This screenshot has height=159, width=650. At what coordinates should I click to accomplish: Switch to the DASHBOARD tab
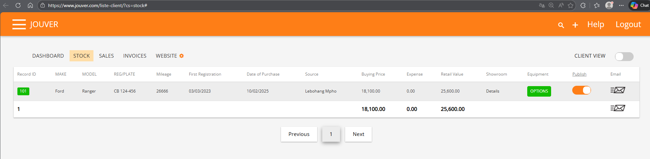48,56
